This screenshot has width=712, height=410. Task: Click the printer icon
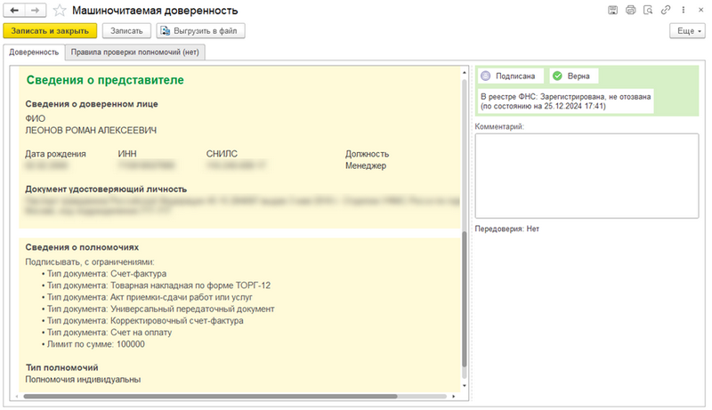tap(630, 10)
